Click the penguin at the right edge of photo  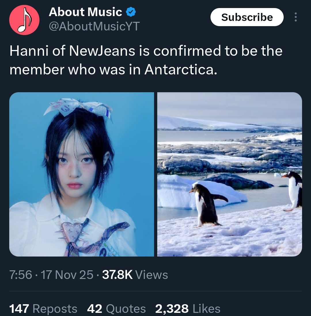click(292, 191)
